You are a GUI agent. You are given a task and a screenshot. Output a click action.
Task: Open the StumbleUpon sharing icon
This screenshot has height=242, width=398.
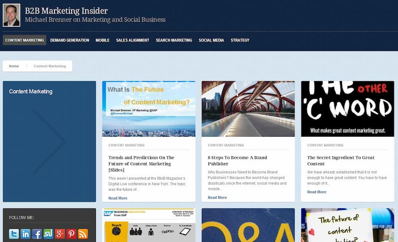(x=48, y=234)
